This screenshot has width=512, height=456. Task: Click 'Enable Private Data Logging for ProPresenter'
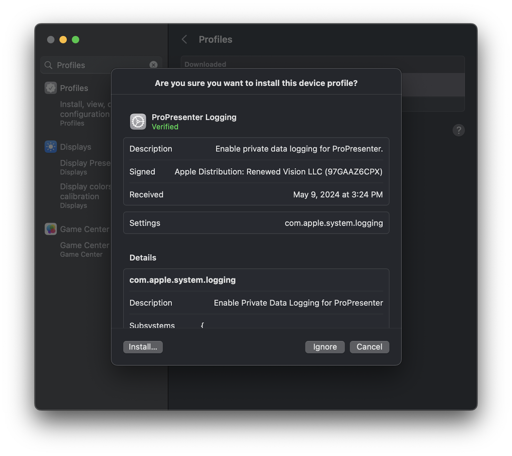click(x=298, y=303)
